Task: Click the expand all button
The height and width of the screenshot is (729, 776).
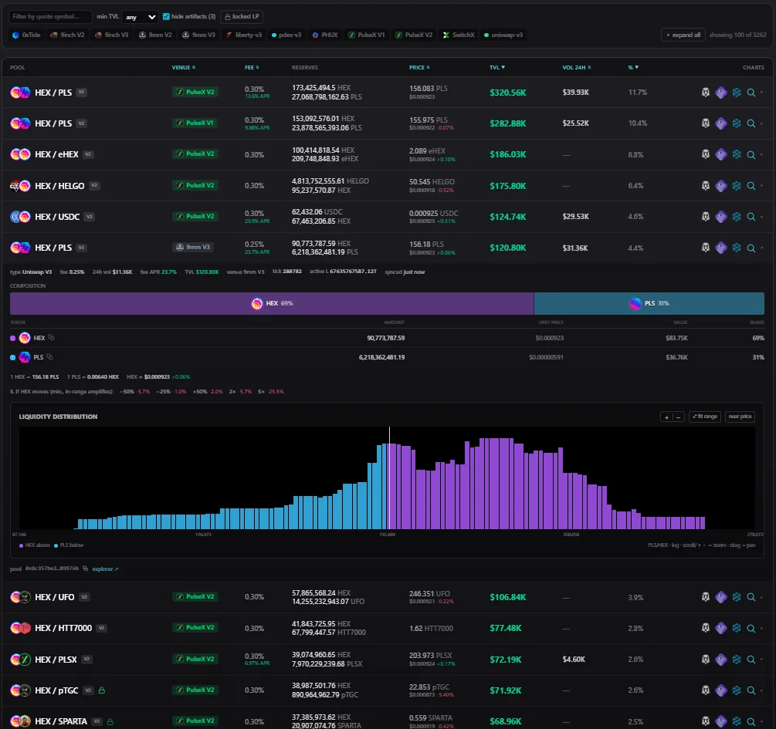Action: pyautogui.click(x=683, y=35)
